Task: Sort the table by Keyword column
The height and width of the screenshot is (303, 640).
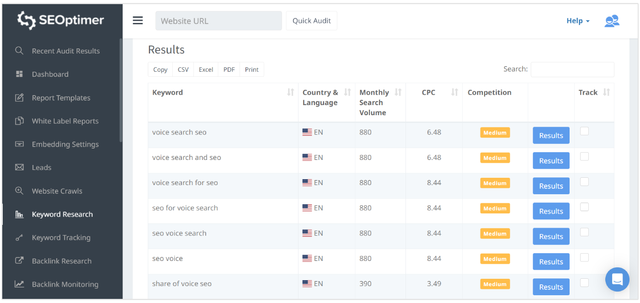Action: coord(291,92)
